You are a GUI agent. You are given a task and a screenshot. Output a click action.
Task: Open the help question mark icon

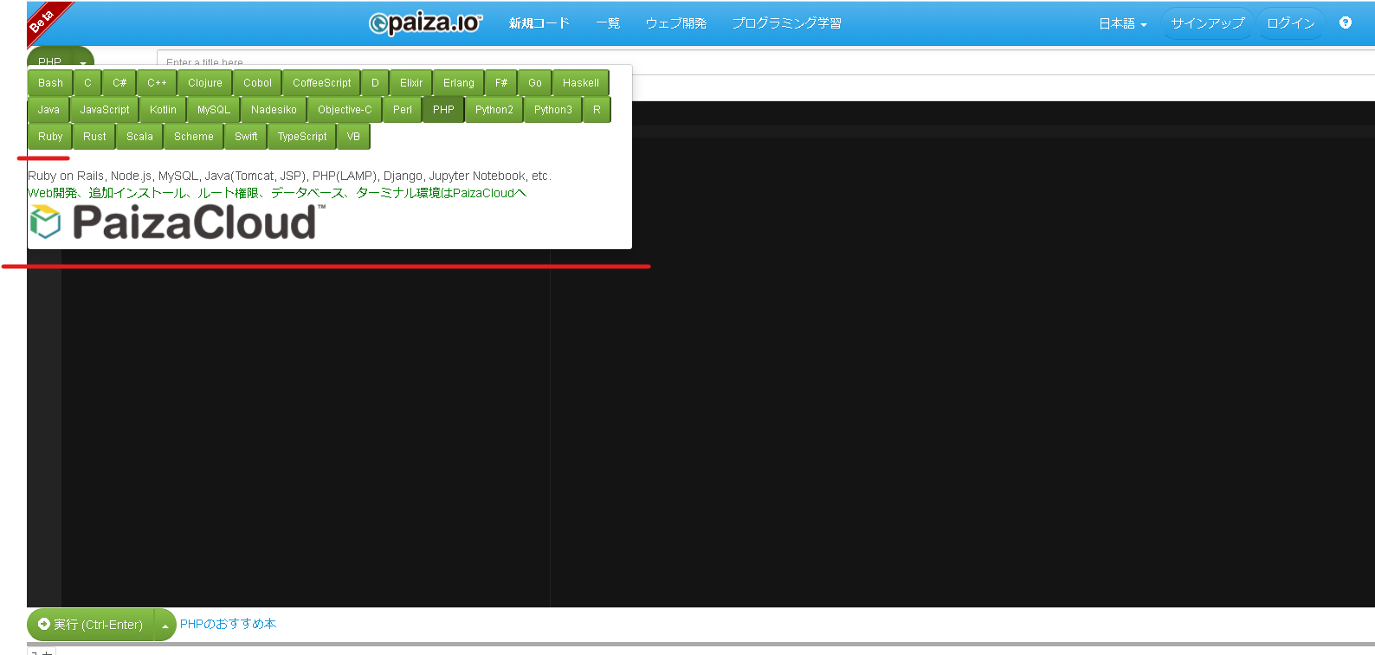[1345, 22]
